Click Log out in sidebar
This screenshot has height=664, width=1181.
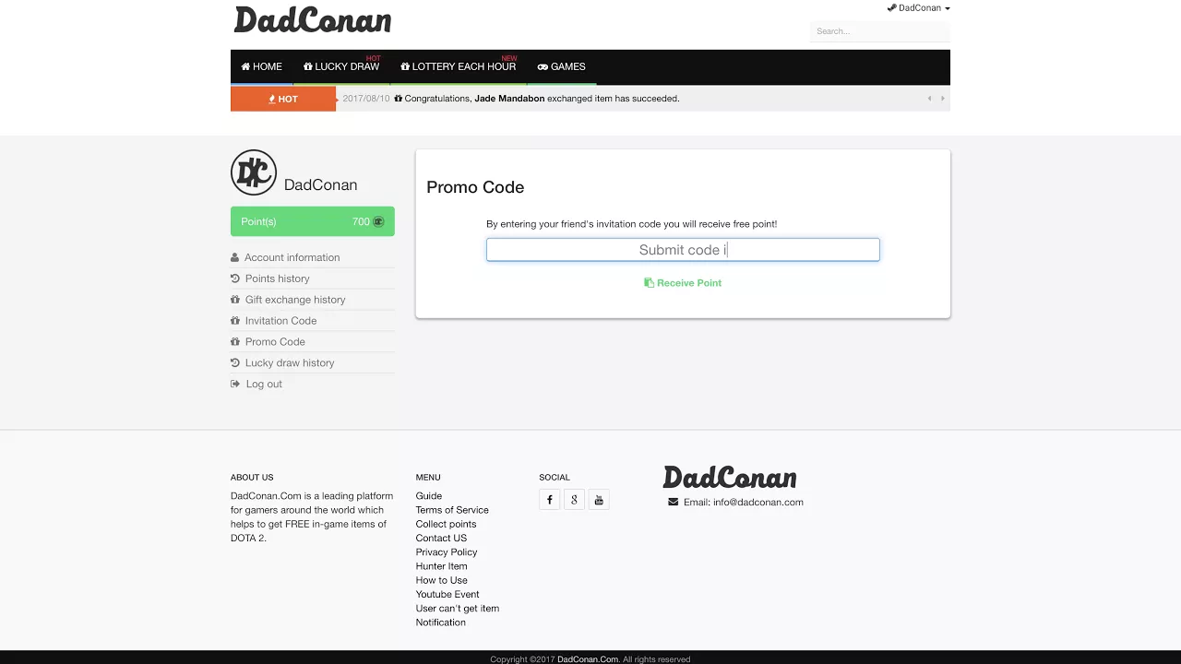264,385
